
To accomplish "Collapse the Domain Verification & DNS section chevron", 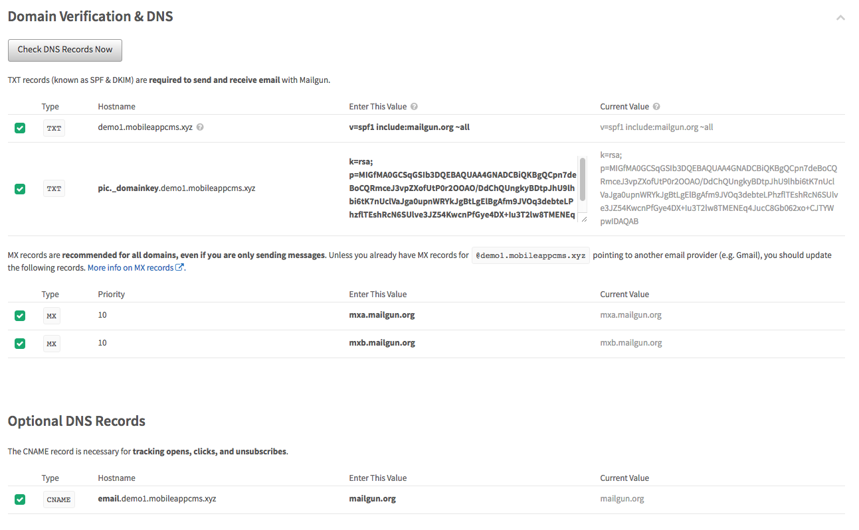I will pos(840,18).
